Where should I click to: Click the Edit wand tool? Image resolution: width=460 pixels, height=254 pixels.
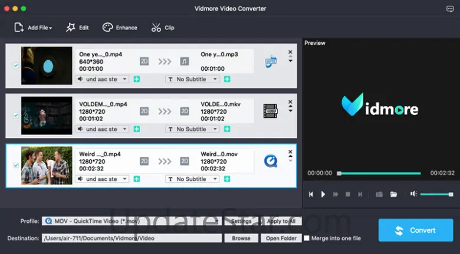[77, 28]
